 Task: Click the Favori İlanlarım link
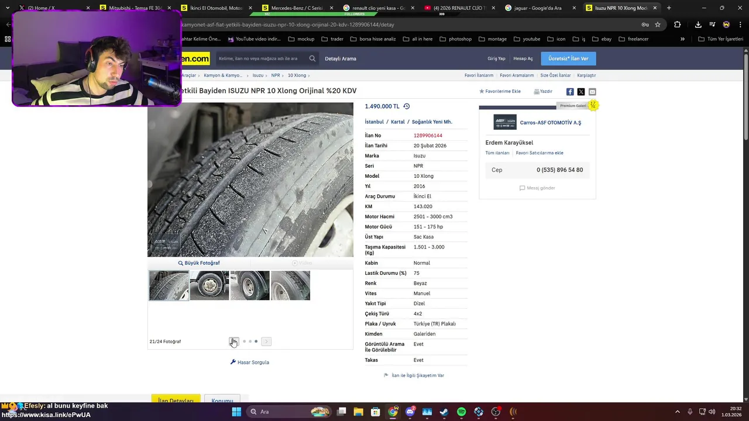479,75
